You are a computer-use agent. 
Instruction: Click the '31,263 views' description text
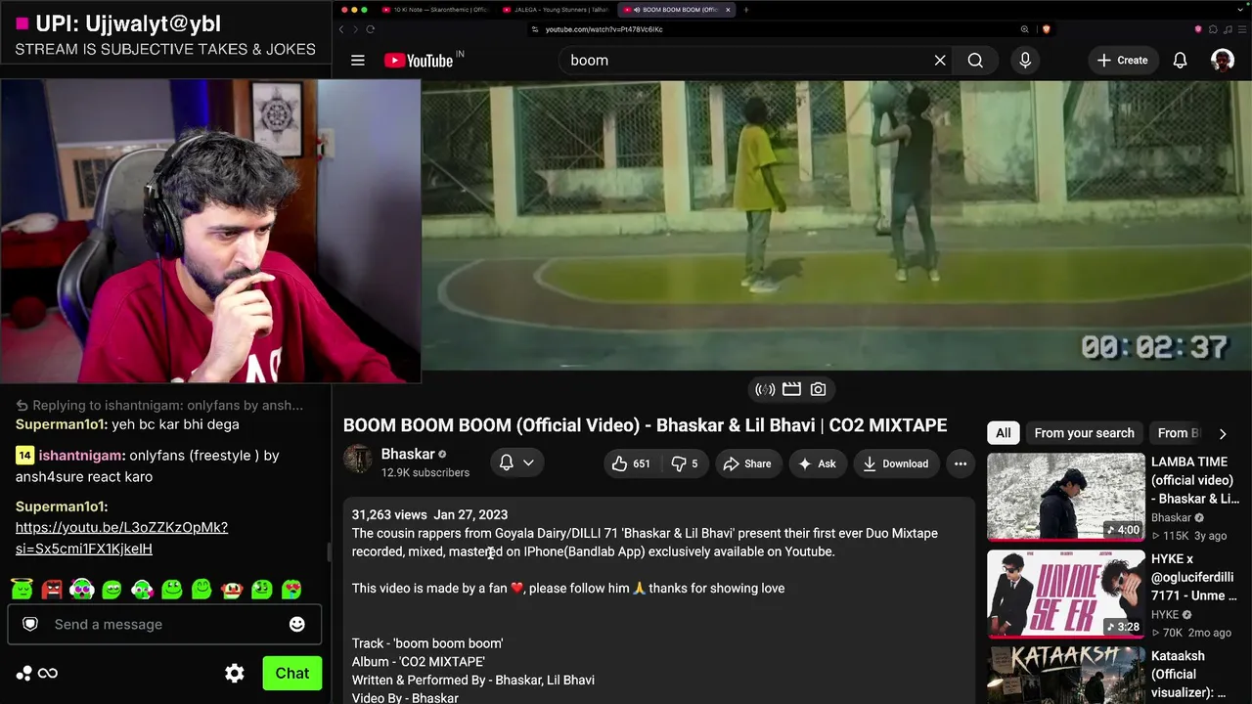[389, 515]
